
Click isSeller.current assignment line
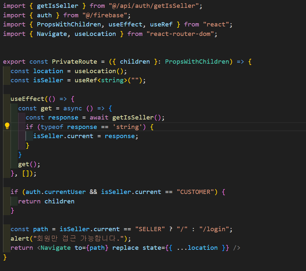[x=86, y=136]
